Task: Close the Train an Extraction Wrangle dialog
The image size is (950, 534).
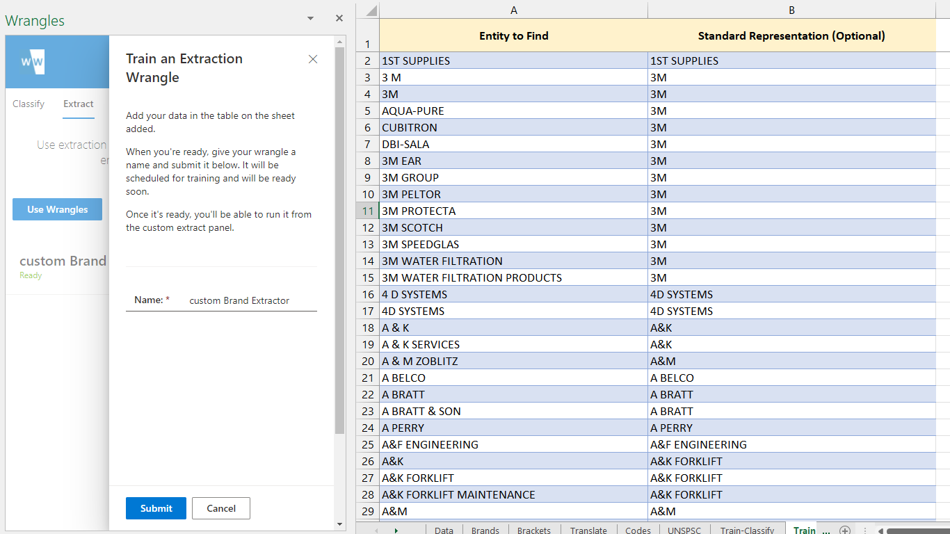Action: click(313, 59)
